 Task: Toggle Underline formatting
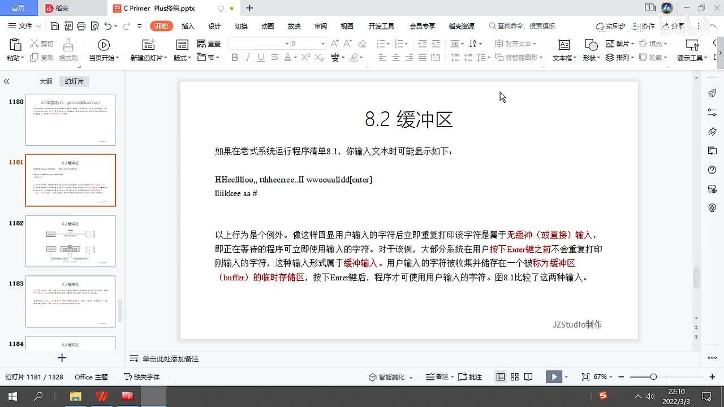tap(261, 58)
